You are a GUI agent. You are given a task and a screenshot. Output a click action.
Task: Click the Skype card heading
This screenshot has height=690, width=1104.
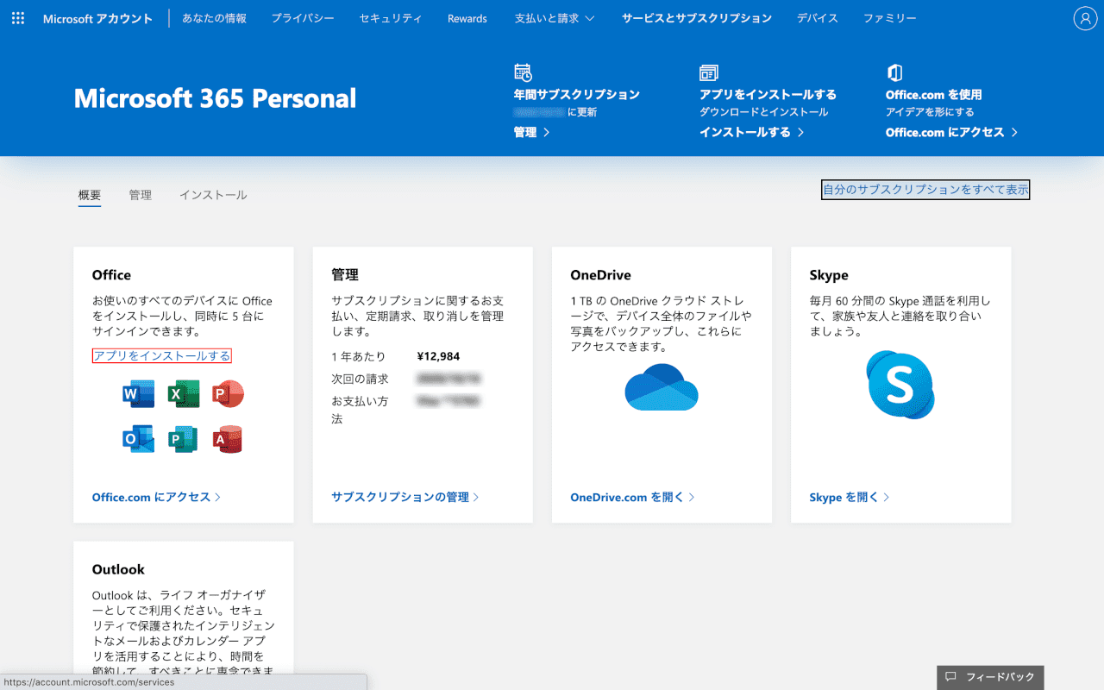coord(829,275)
